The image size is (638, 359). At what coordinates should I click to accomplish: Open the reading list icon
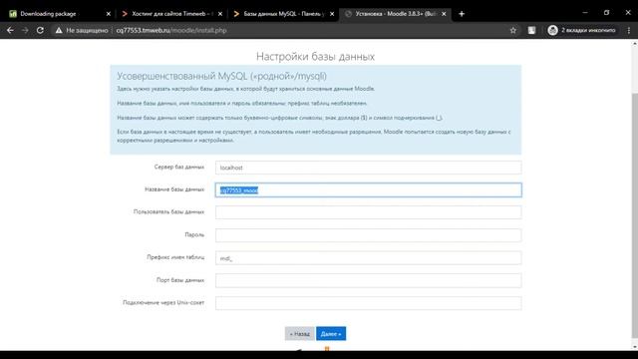[x=531, y=30]
